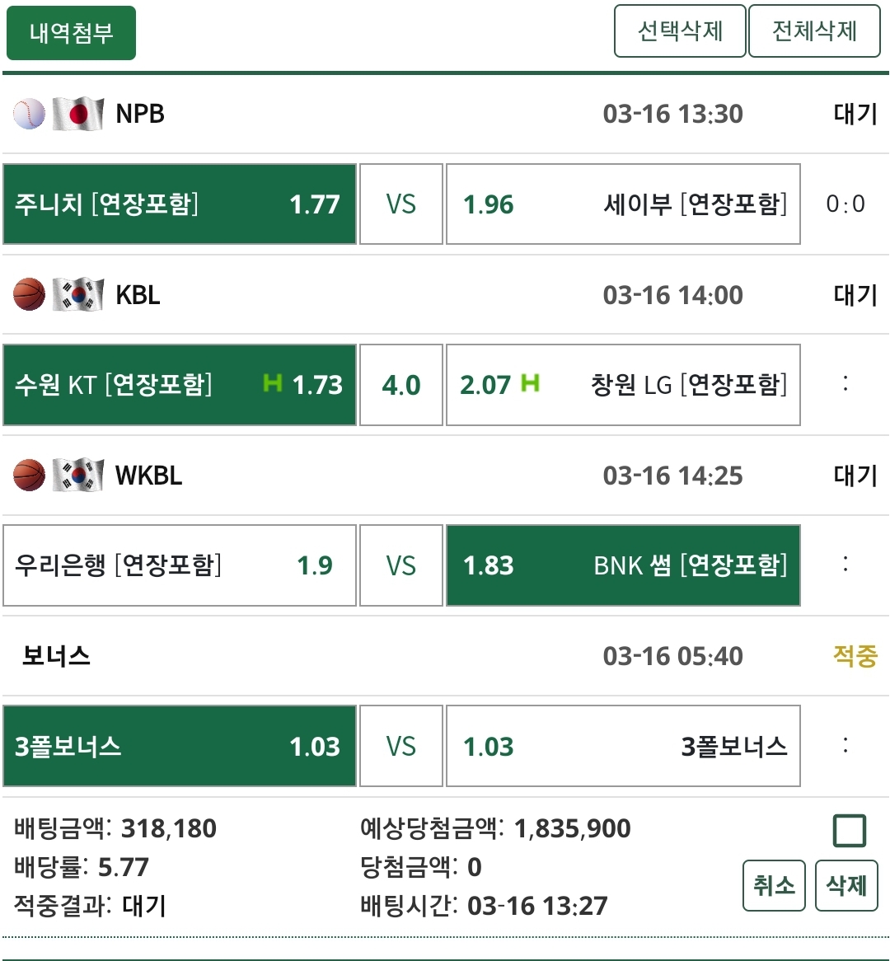Select the BNK 썸 1.83 odds cell
The image size is (890, 961).
pyautogui.click(x=623, y=565)
